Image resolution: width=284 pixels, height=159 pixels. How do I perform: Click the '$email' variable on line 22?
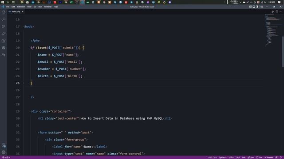(x=43, y=62)
